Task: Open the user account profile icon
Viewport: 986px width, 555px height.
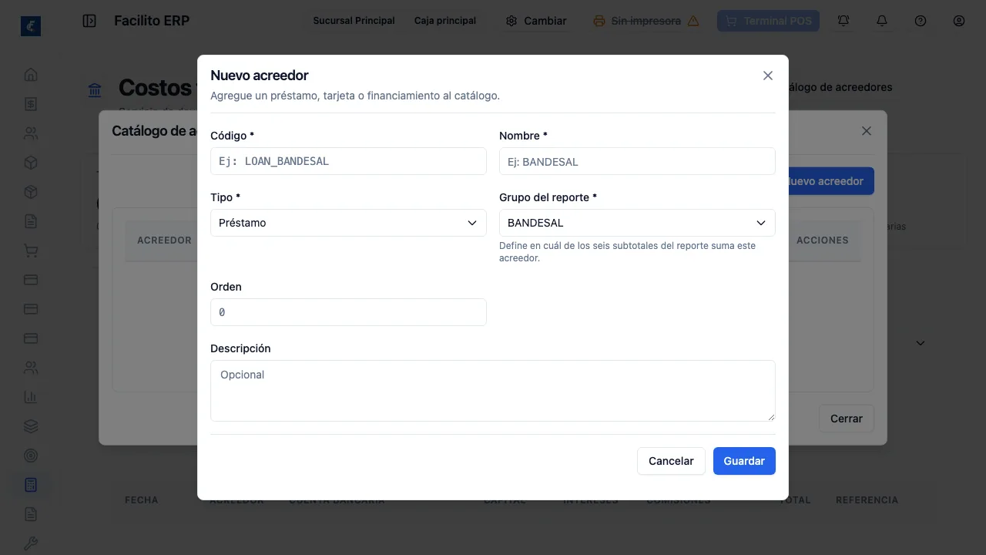Action: click(959, 21)
